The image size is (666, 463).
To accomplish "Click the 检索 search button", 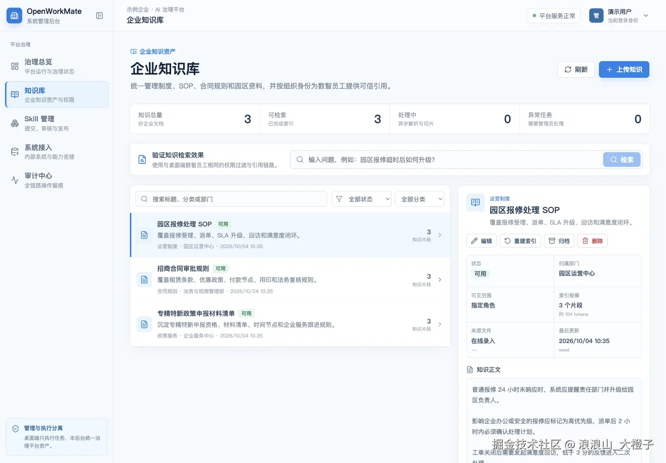I will [622, 160].
